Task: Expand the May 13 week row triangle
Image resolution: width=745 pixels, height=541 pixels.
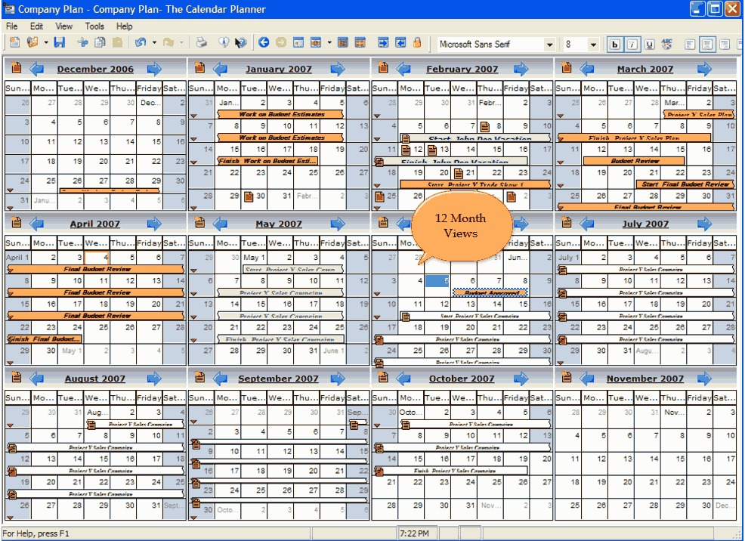Action: click(x=193, y=317)
